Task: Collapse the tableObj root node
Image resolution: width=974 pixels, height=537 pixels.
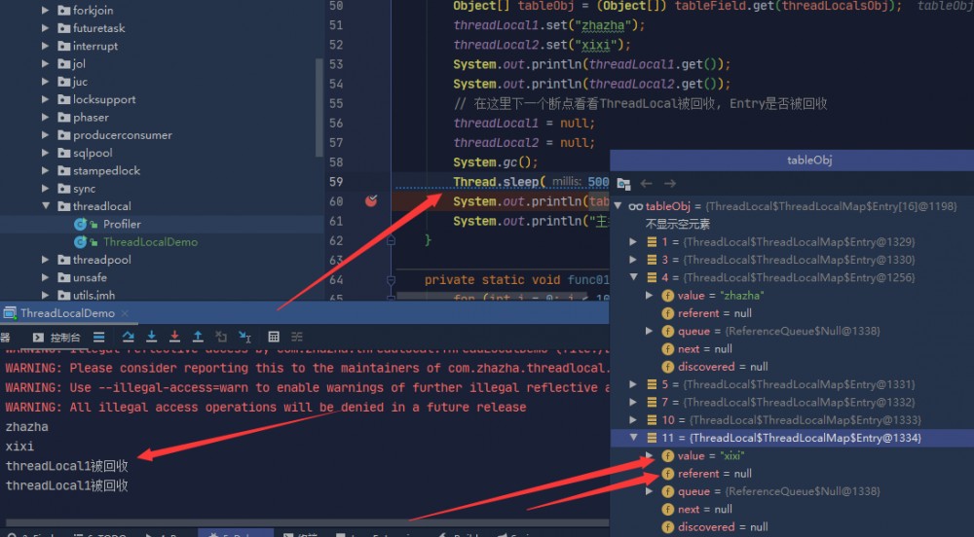Action: (618, 206)
